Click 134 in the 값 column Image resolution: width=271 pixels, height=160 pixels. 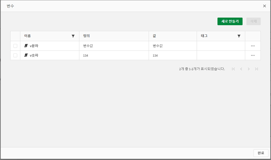pos(155,56)
